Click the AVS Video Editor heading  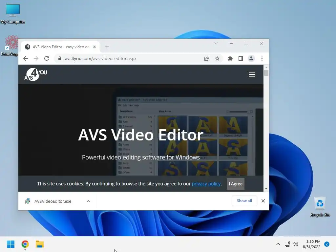point(141,135)
